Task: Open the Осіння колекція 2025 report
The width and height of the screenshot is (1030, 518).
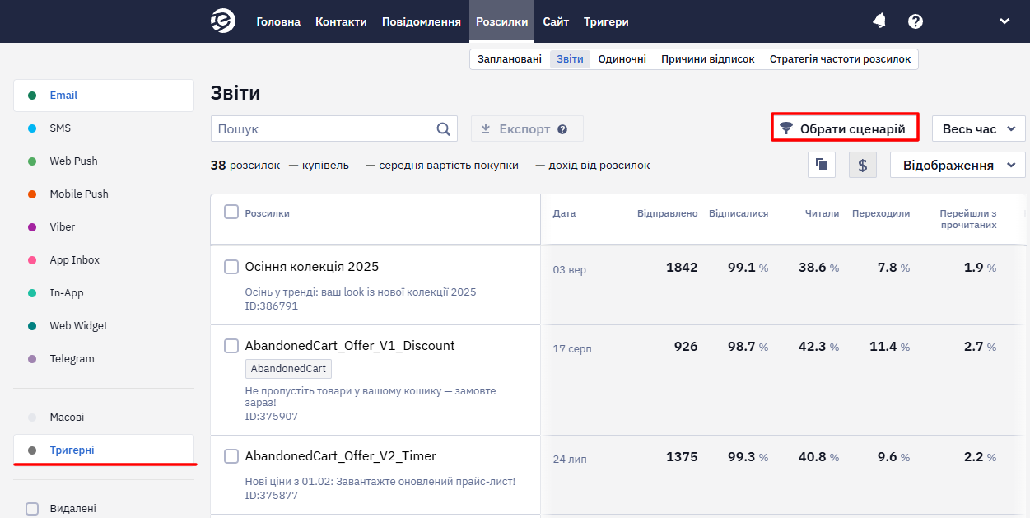Action: pyautogui.click(x=312, y=267)
